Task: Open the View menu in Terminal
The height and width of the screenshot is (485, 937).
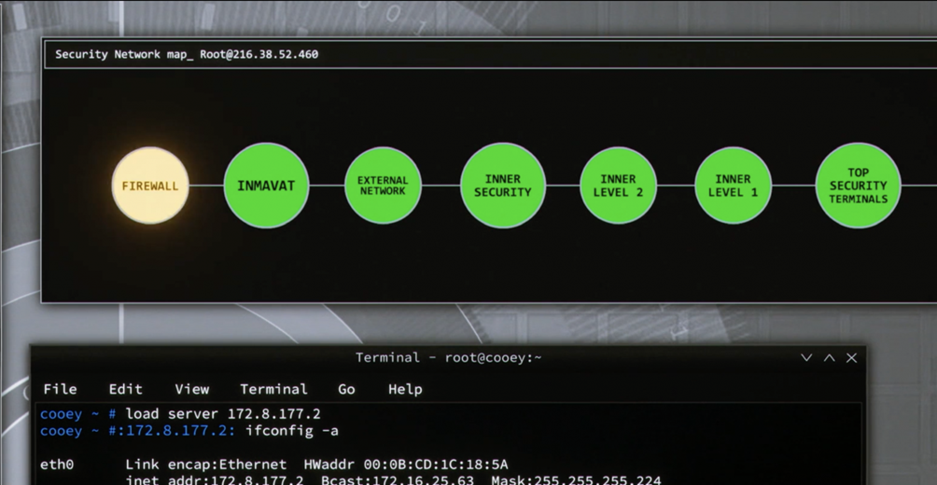Action: 192,389
